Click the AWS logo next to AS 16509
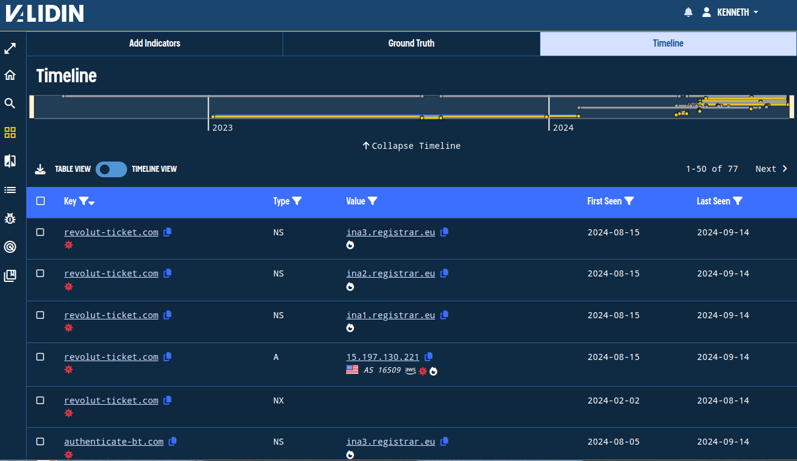This screenshot has height=461, width=797. [410, 370]
